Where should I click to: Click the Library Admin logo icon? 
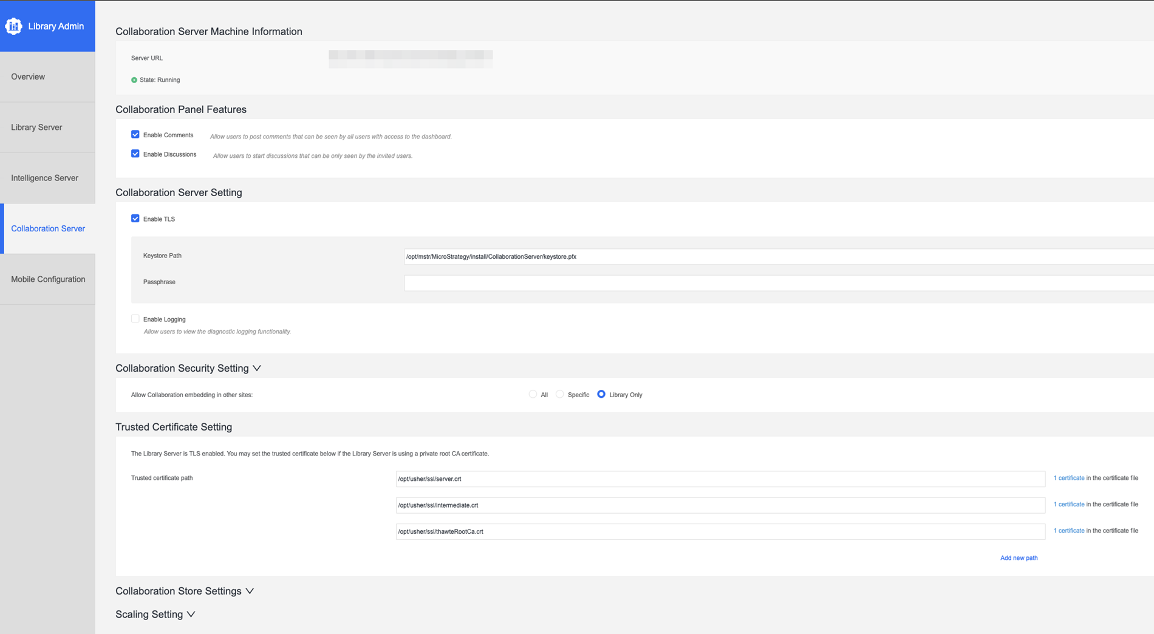pyautogui.click(x=13, y=26)
